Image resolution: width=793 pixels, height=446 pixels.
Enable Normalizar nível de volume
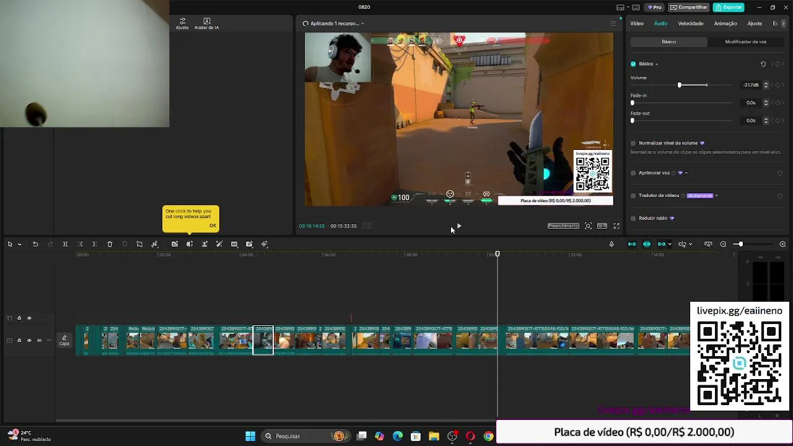(x=633, y=143)
